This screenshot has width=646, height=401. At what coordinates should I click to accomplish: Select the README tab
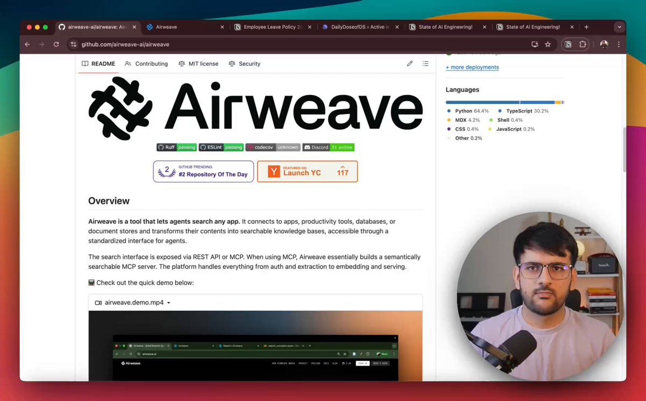99,64
